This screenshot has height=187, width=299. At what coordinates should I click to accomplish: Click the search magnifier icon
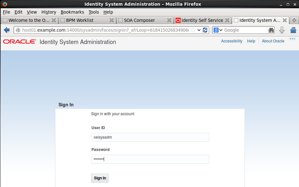[271, 30]
